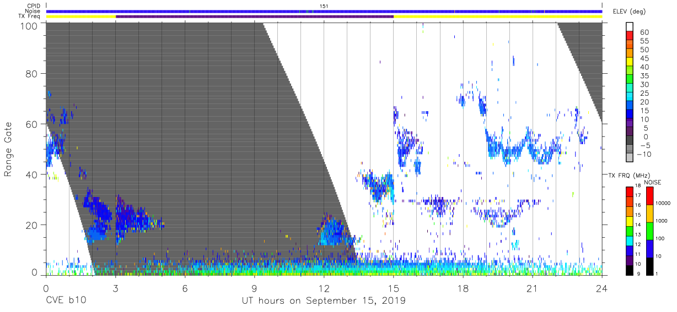The width and height of the screenshot is (677, 312).
Task: Click the green segment of the TX FRQ bar
Action: tap(629, 231)
